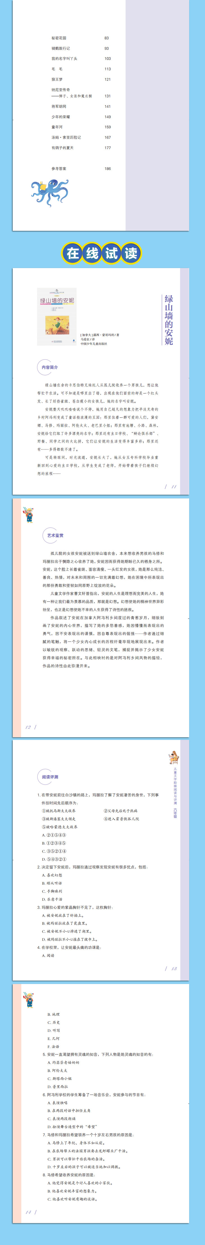
Task: Select answer A. ②①⑤④③ for question 1
Action: [x=54, y=835]
